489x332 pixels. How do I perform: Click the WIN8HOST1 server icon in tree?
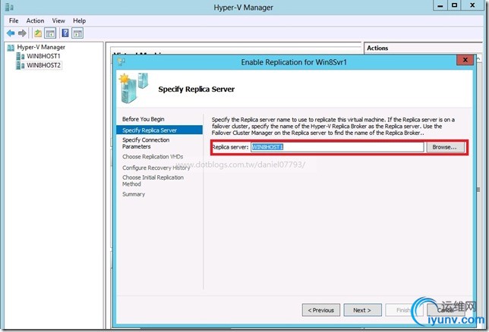(x=21, y=56)
